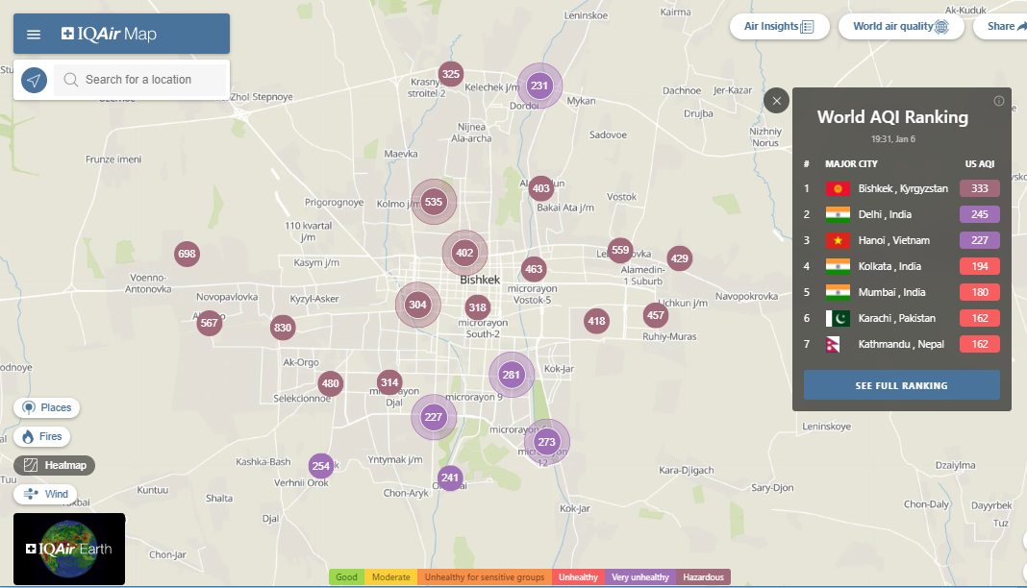Open the hamburger menu in IQAir header
1027x588 pixels.
(34, 35)
